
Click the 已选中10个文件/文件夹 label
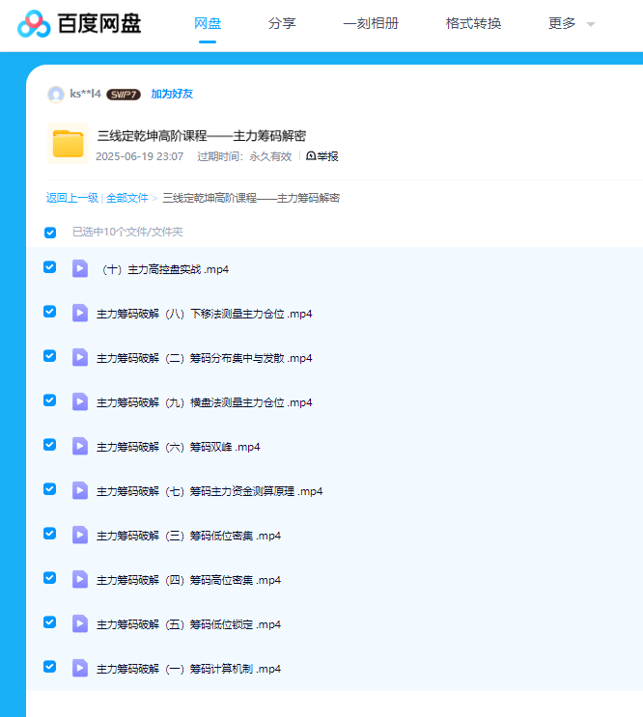tap(127, 232)
